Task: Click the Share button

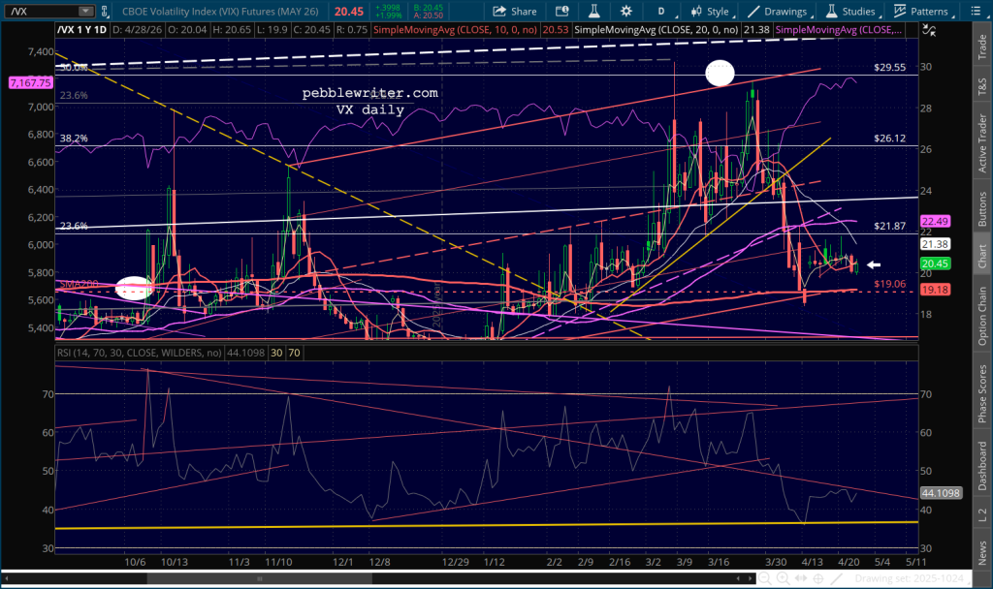Action: coord(515,12)
